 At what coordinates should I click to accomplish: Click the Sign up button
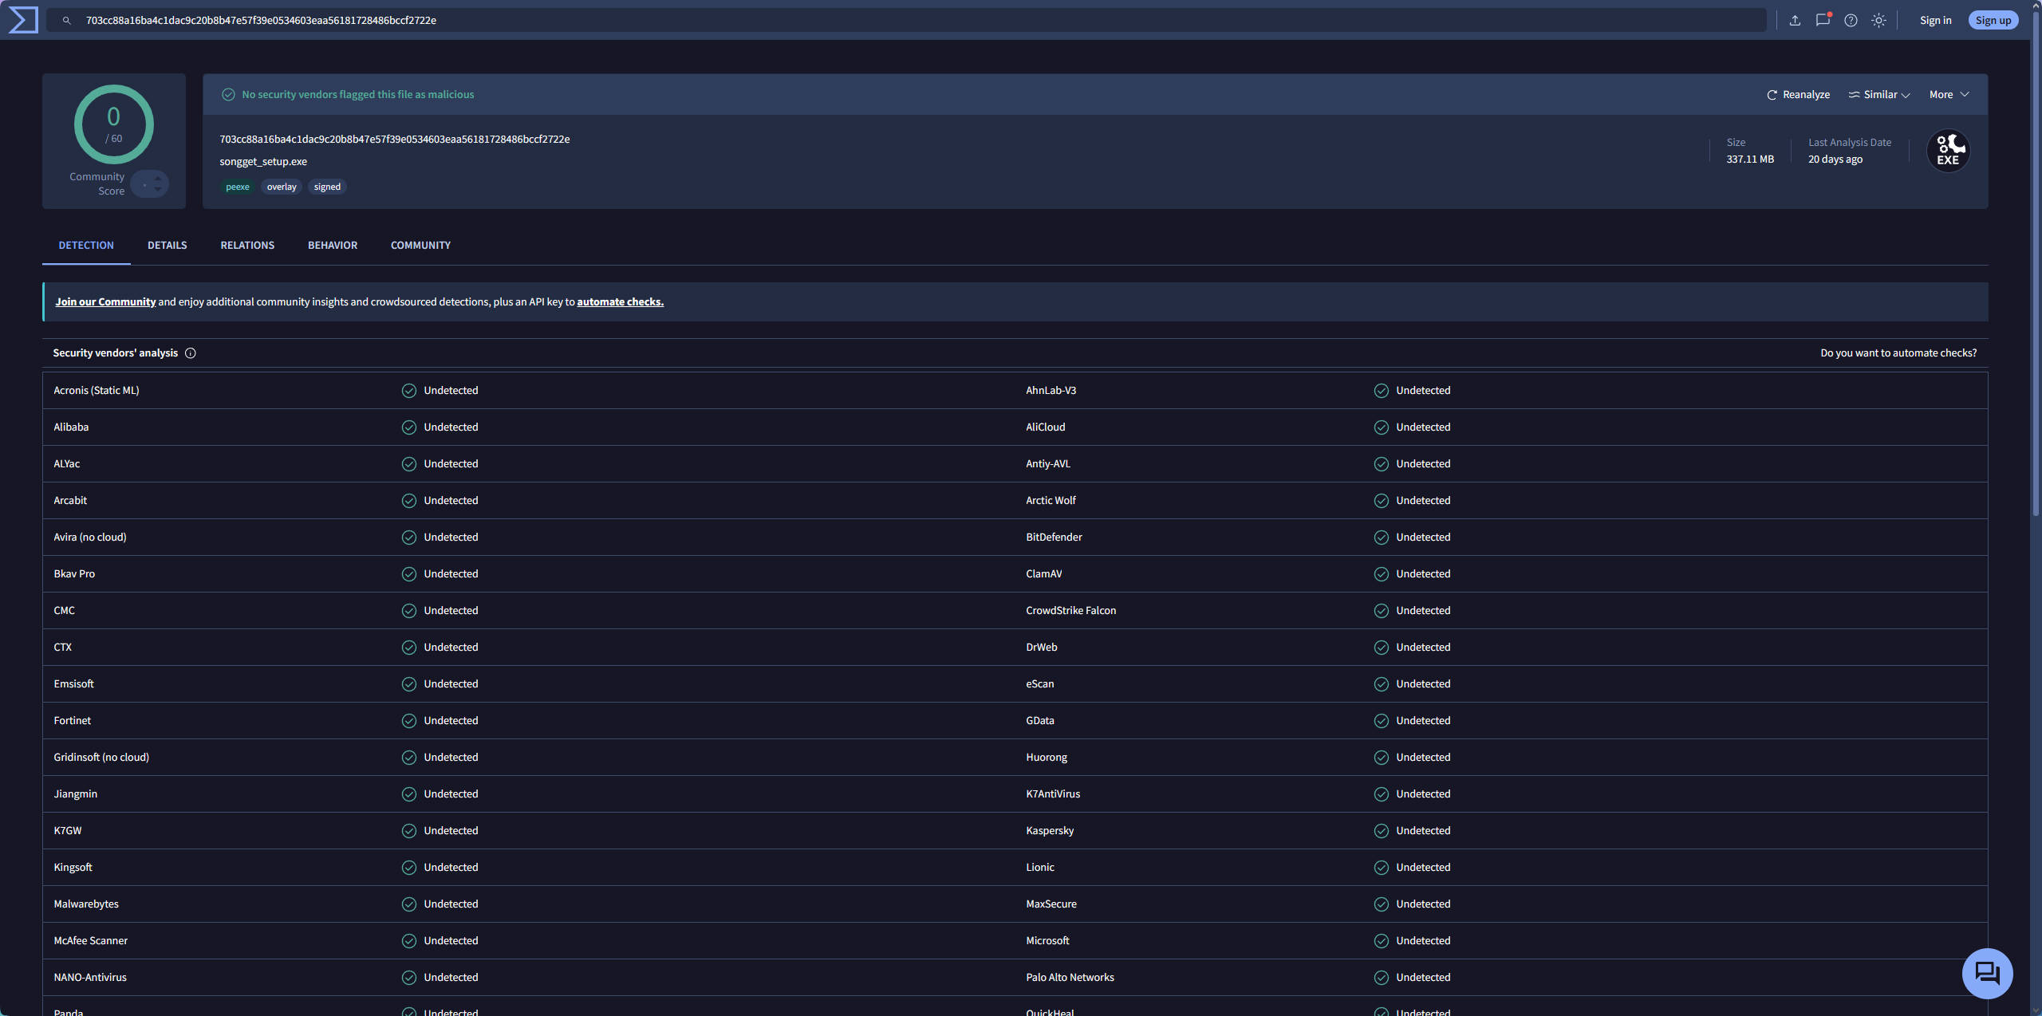click(x=1993, y=21)
